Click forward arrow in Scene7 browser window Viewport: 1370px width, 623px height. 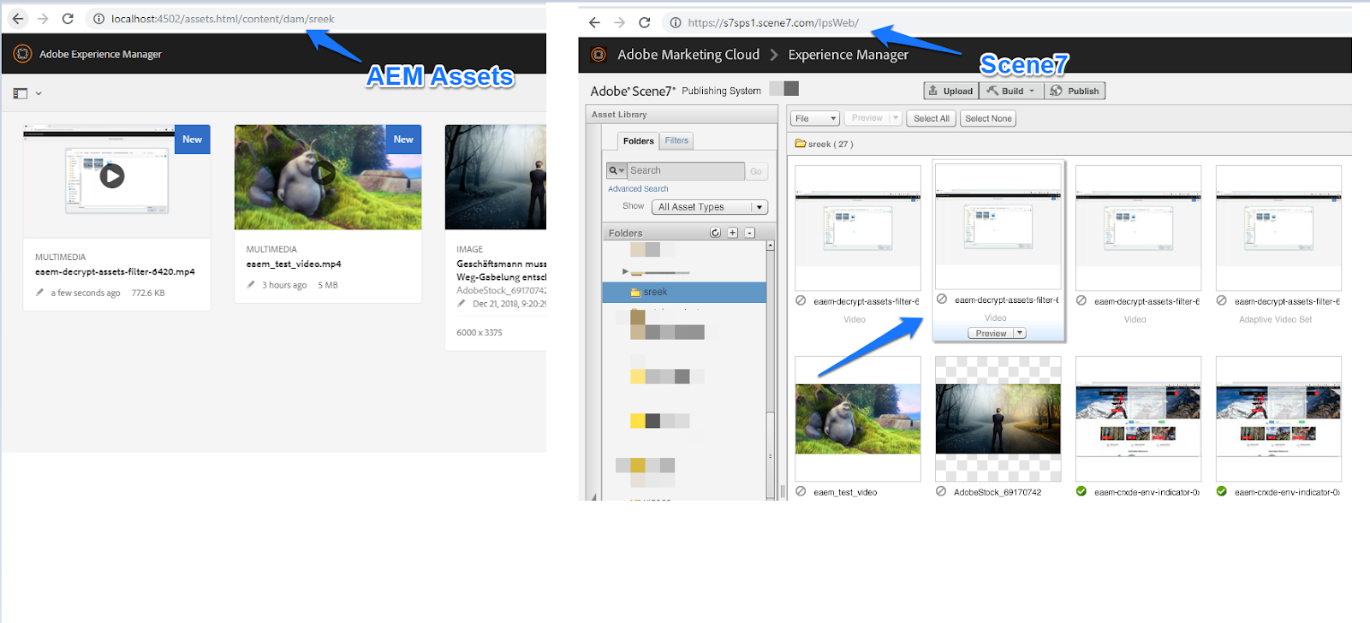coord(620,22)
